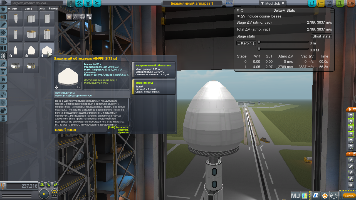Open the Fuel Tanks parts category
The image size is (356, 200).
(x=3, y=17)
